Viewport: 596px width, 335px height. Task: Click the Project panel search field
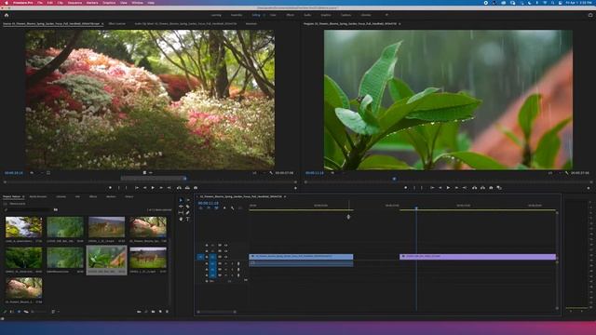tap(27, 209)
